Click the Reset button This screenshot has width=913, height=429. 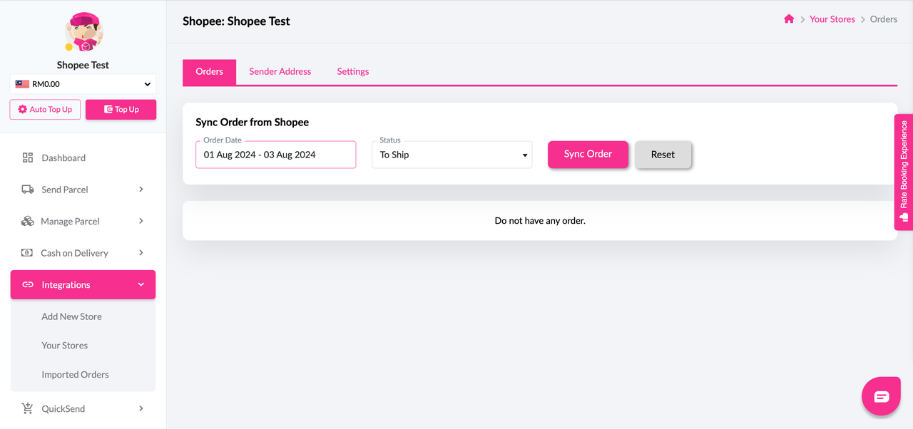click(x=663, y=155)
